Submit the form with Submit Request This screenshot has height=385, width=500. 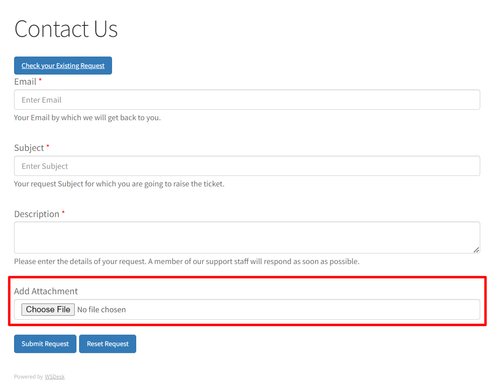[x=45, y=344]
